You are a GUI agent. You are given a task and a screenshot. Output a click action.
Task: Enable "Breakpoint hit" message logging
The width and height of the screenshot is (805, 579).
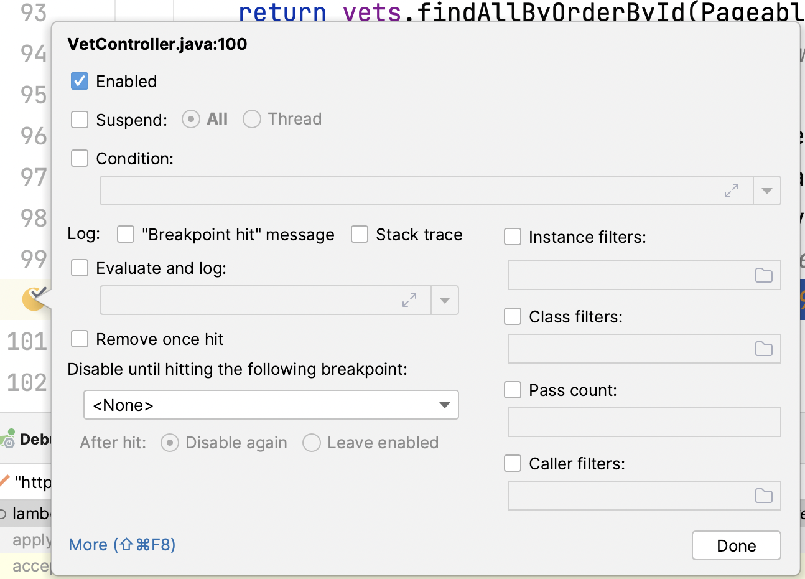126,234
